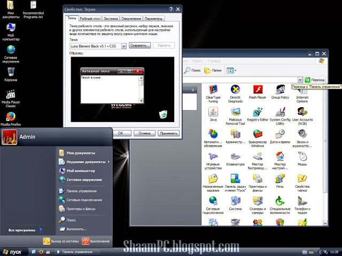Image resolution: width=342 pixels, height=256 pixels.
Task: Open System Config Utility icon
Action: pyautogui.click(x=280, y=116)
